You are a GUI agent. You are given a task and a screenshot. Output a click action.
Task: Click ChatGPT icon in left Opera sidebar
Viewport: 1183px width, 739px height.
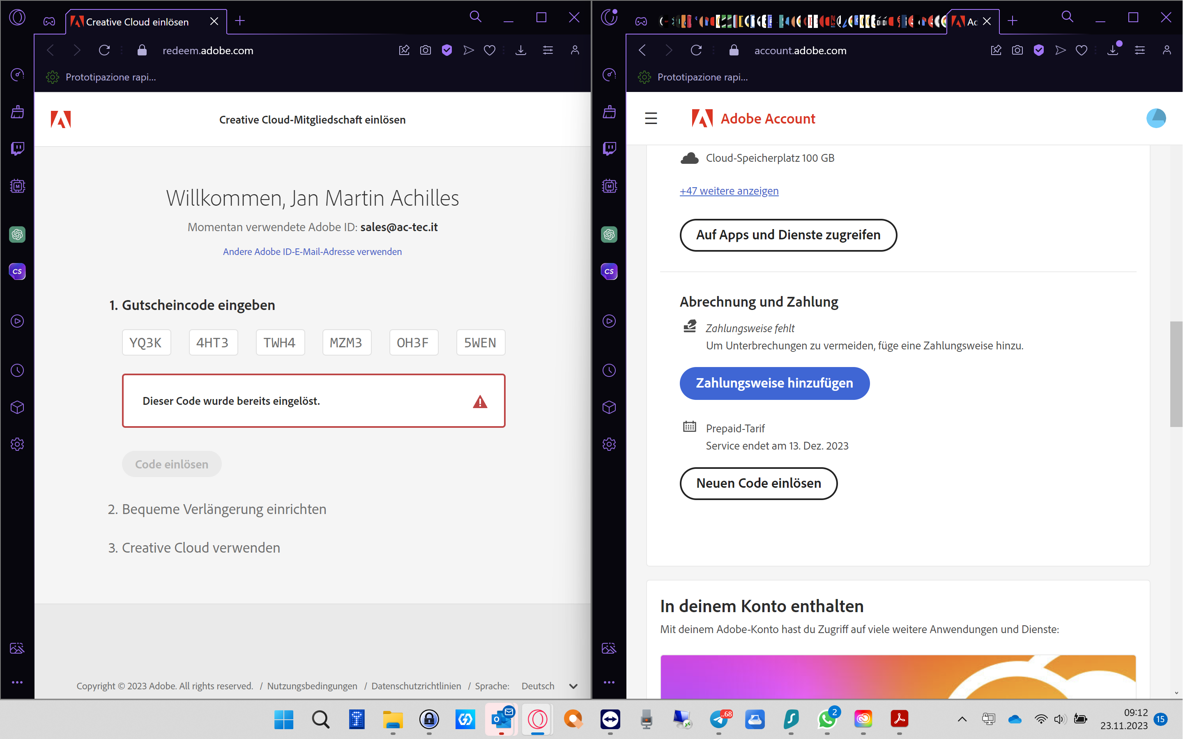click(18, 234)
